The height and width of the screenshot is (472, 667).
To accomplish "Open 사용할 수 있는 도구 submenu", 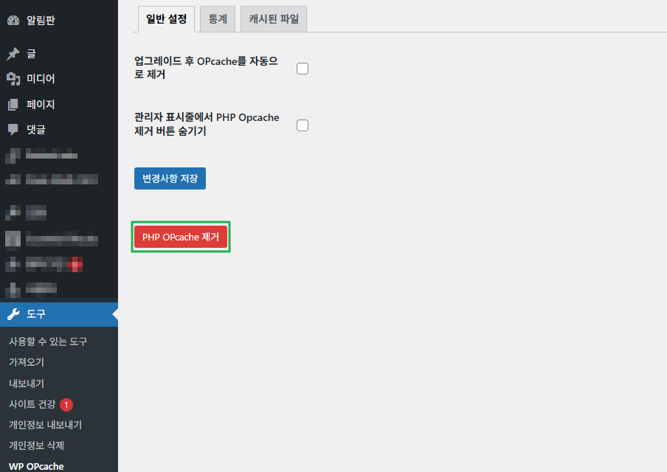I will 48,341.
